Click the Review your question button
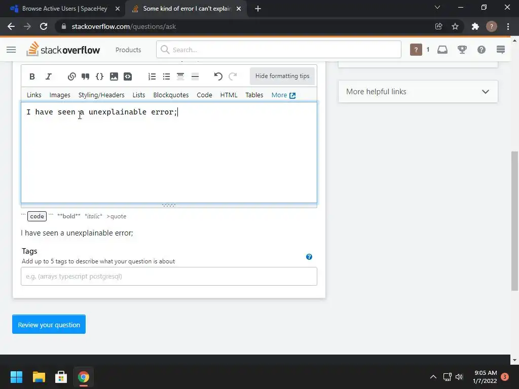 tap(49, 324)
